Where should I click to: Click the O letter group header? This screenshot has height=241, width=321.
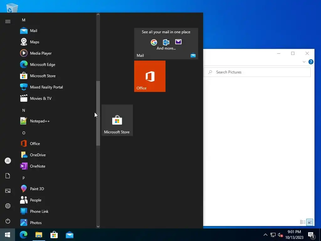click(24, 133)
